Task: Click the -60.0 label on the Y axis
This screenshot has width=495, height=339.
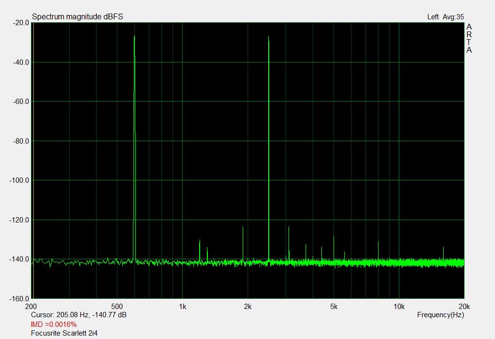Action: coord(20,102)
